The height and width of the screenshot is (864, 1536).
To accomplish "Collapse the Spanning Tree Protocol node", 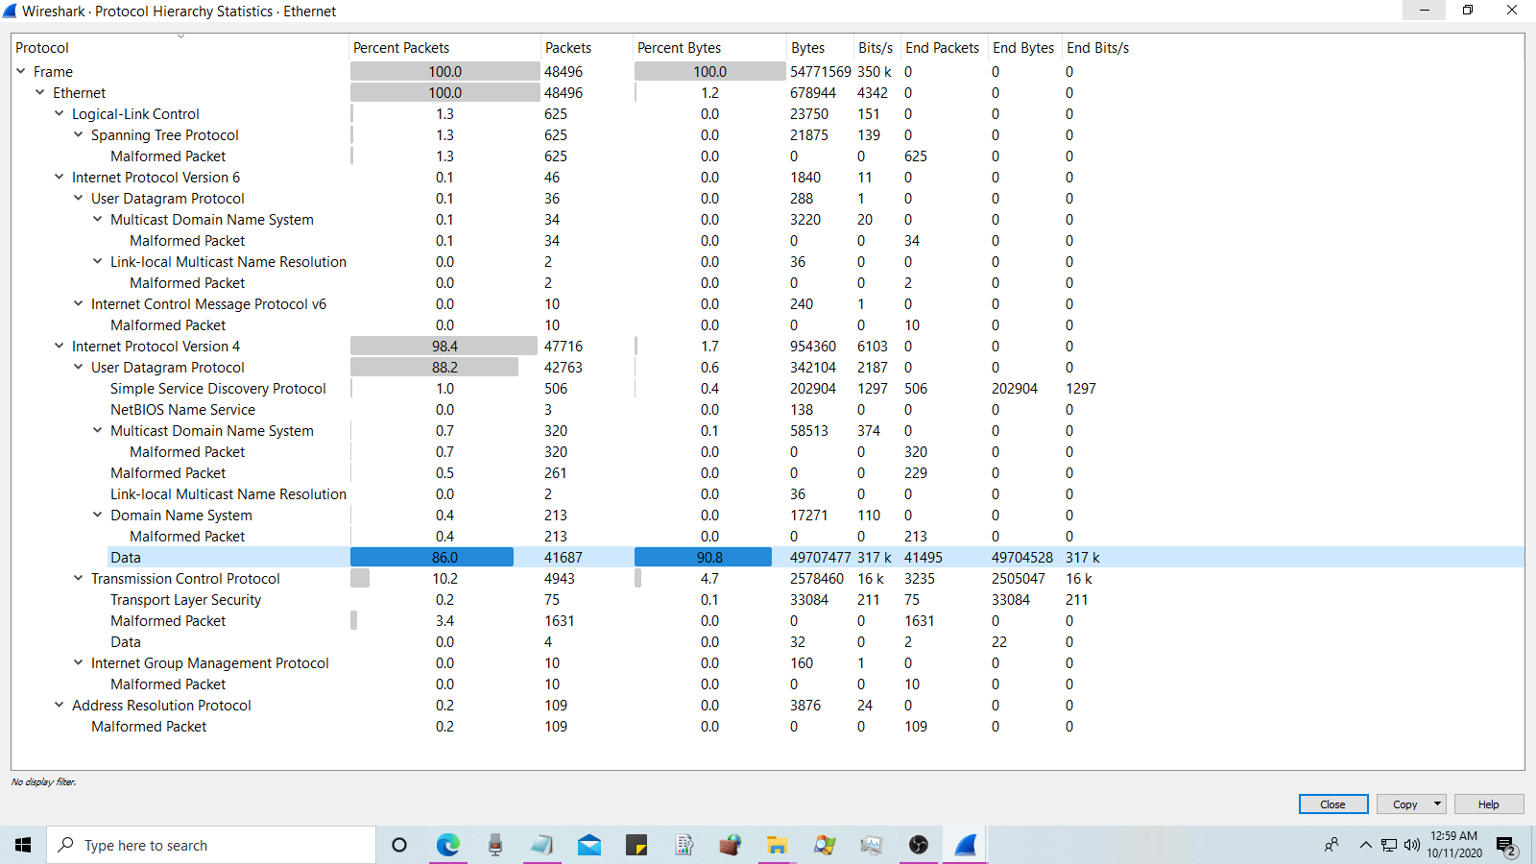I will coord(79,134).
